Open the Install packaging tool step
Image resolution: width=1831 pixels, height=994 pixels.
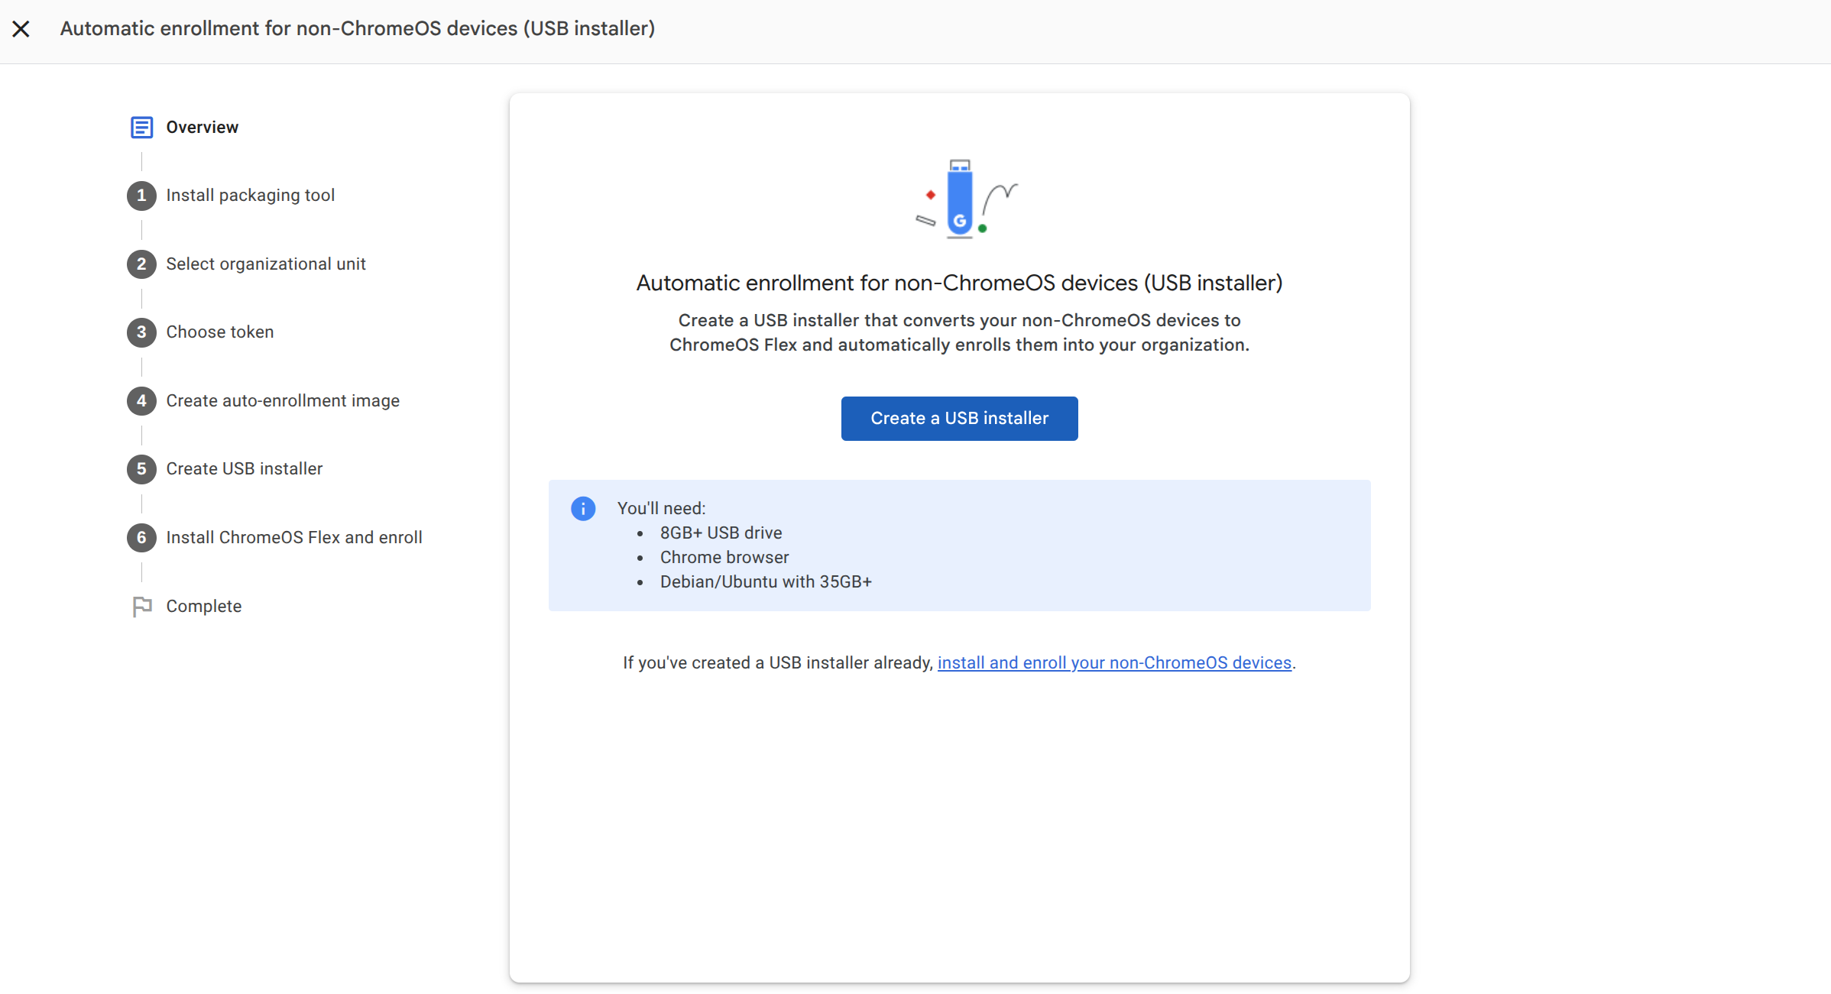[x=251, y=196]
